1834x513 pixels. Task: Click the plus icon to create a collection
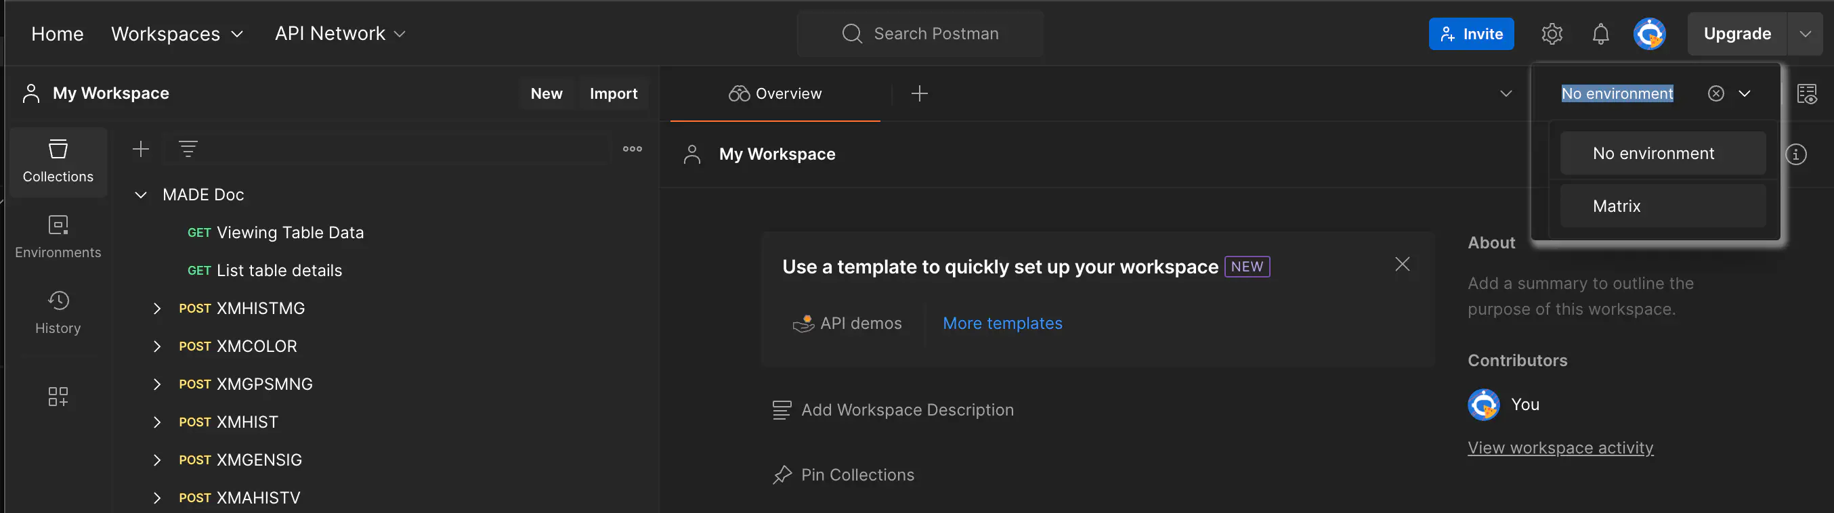click(x=141, y=149)
